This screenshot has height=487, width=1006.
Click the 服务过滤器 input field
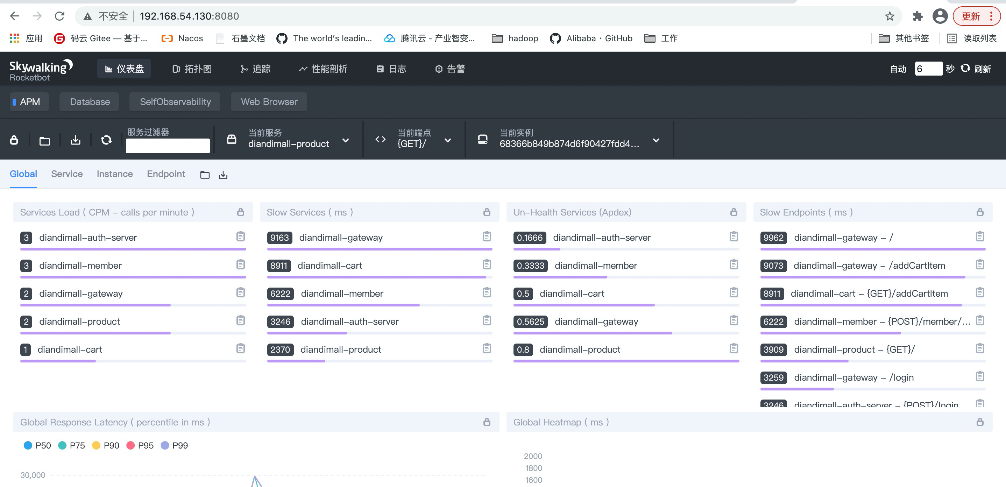pos(168,146)
